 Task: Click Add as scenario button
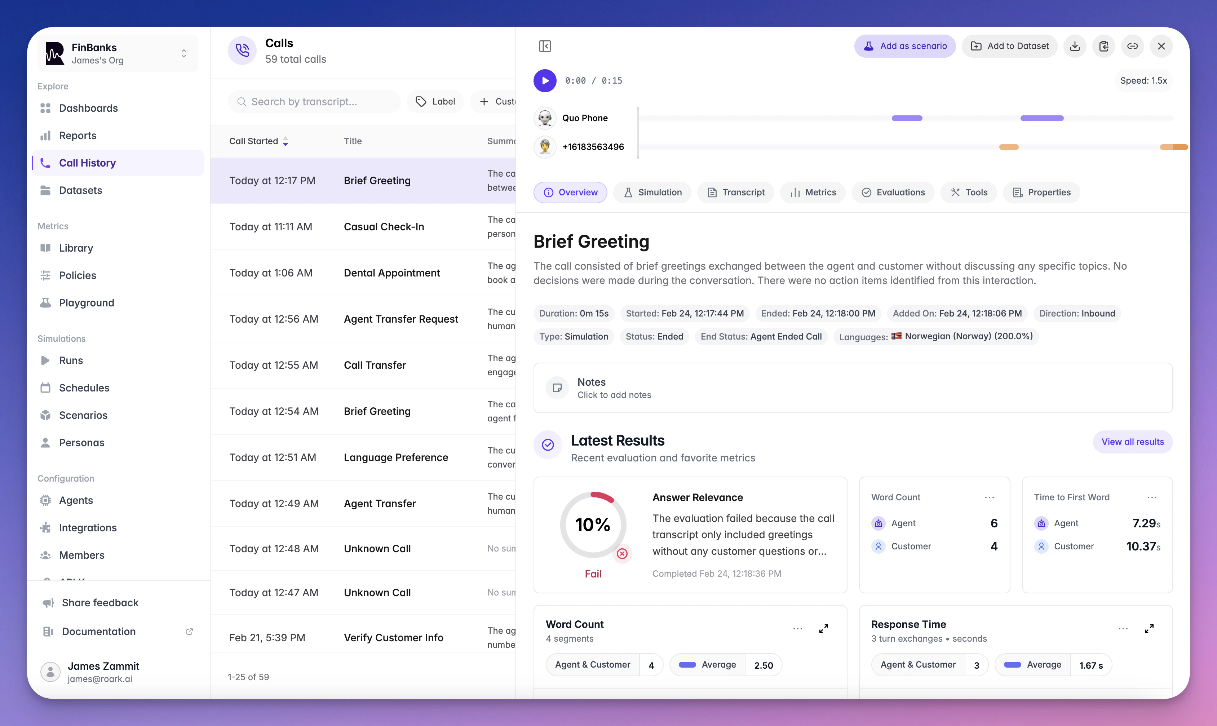point(905,46)
